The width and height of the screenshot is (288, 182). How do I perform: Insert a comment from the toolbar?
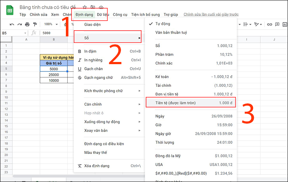pos(277,24)
